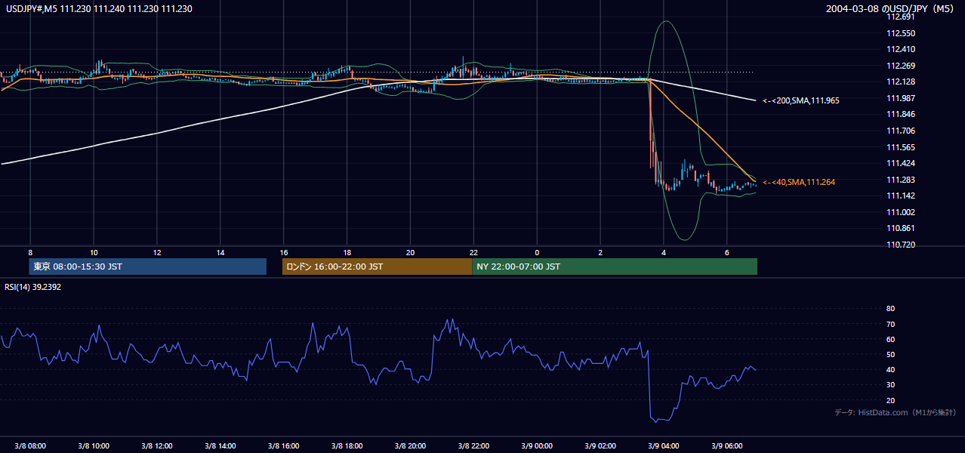Click price axis value 112.550
Image resolution: width=965 pixels, height=453 pixels.
click(900, 33)
